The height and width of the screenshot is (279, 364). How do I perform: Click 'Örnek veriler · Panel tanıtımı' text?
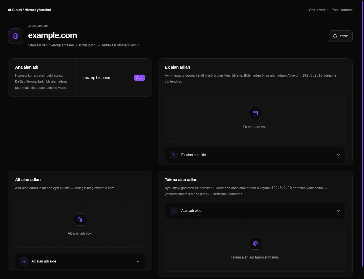(331, 10)
